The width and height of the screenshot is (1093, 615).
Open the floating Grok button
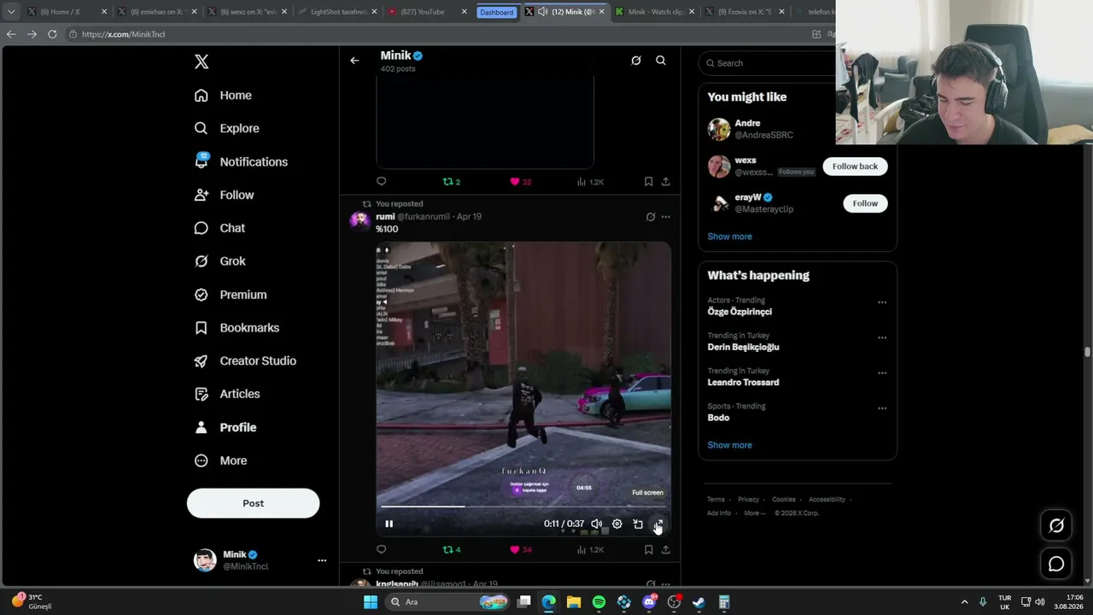(x=1056, y=526)
